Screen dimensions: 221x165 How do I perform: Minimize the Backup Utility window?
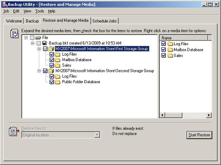204,4
